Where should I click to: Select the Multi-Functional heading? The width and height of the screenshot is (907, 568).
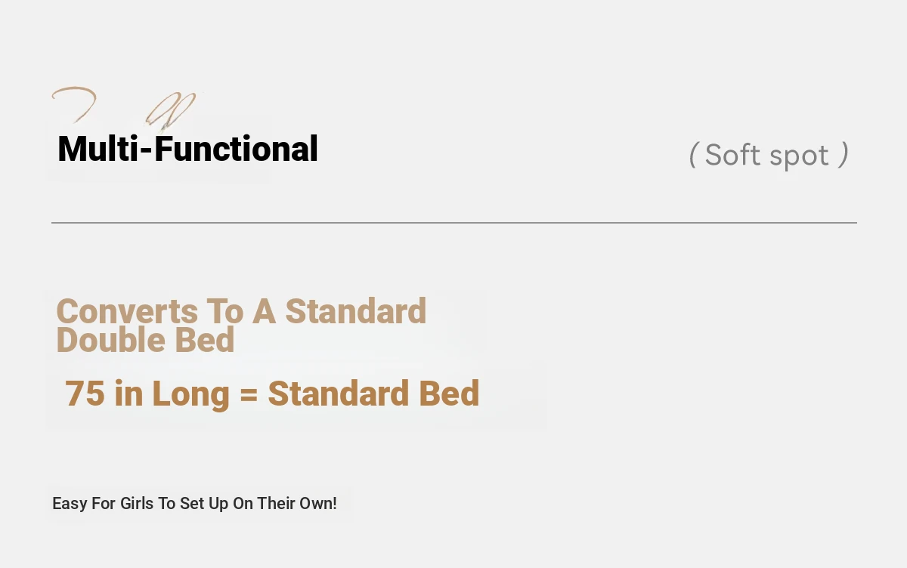click(x=187, y=149)
